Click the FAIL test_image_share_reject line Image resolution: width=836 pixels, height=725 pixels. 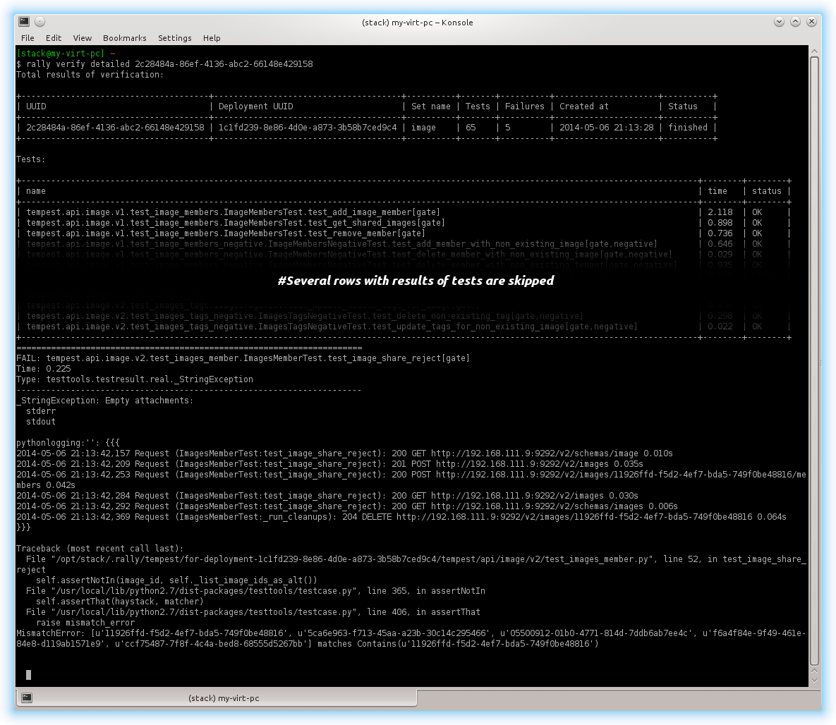243,358
